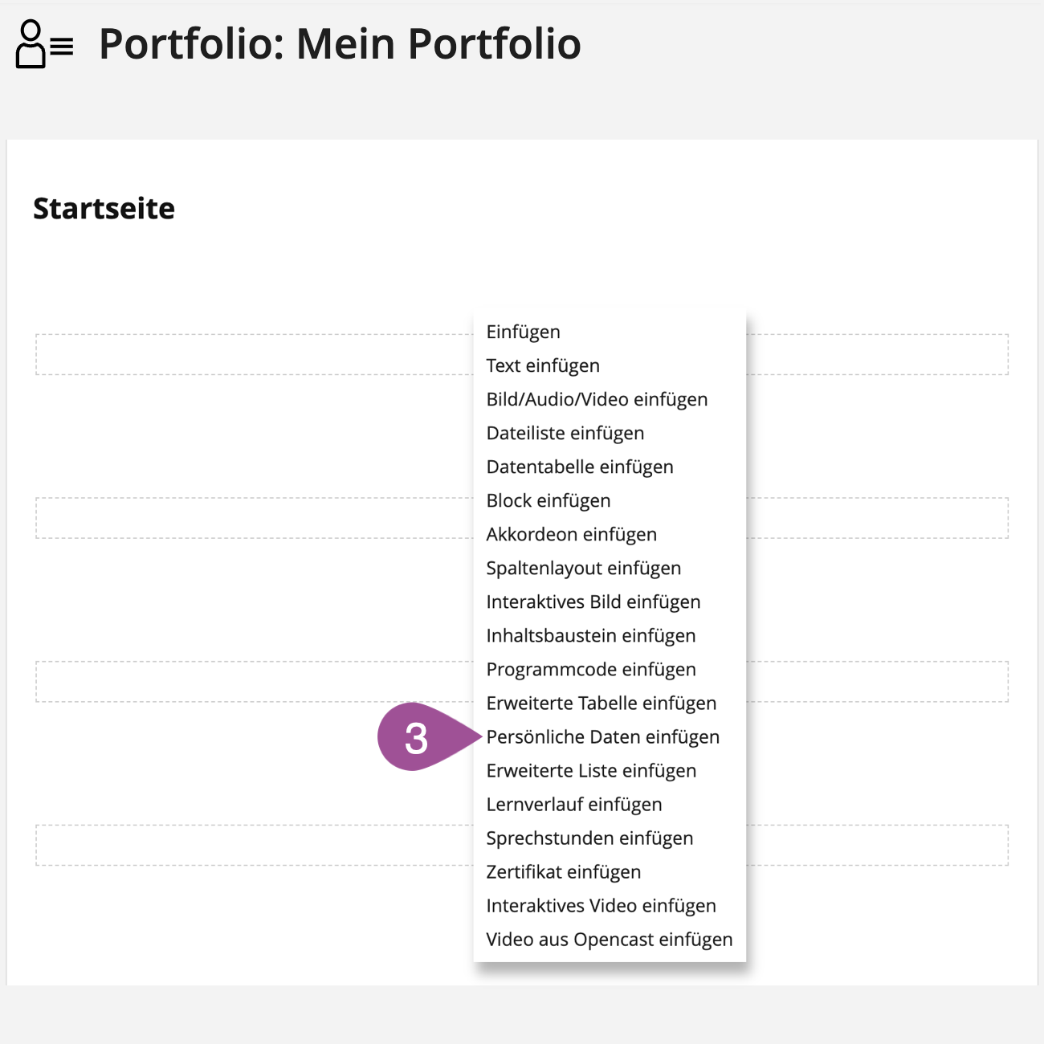The width and height of the screenshot is (1044, 1044).
Task: Choose 'Spaltenlayout einfügen'
Action: [584, 569]
